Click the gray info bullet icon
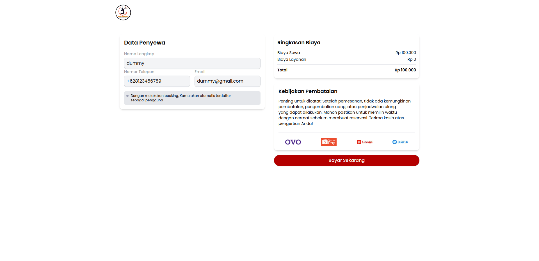The image size is (539, 261). click(x=127, y=96)
